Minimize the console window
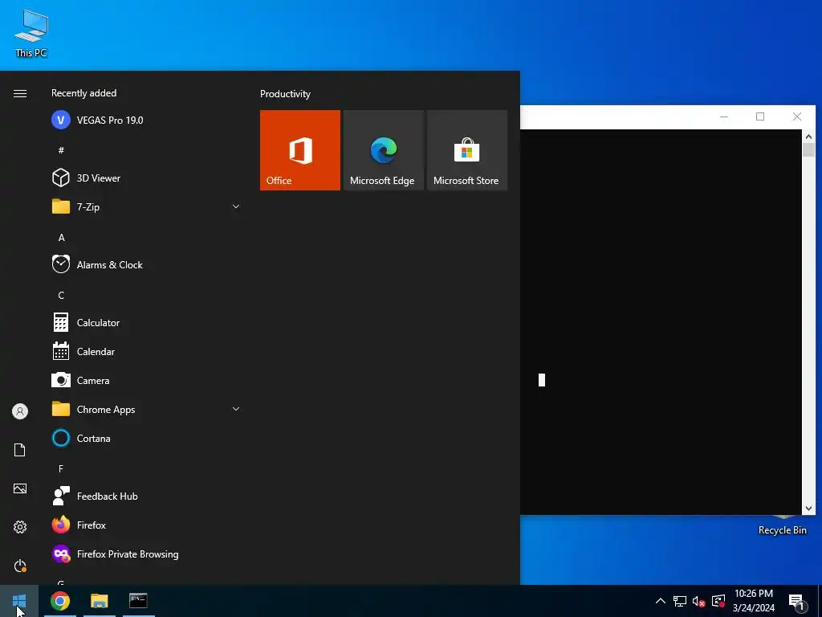This screenshot has height=617, width=822. click(x=724, y=116)
